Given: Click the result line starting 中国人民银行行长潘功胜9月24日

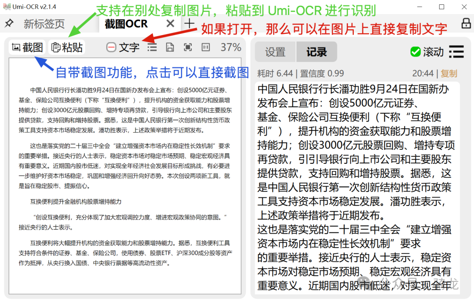Looking at the screenshot, I should (353, 89).
